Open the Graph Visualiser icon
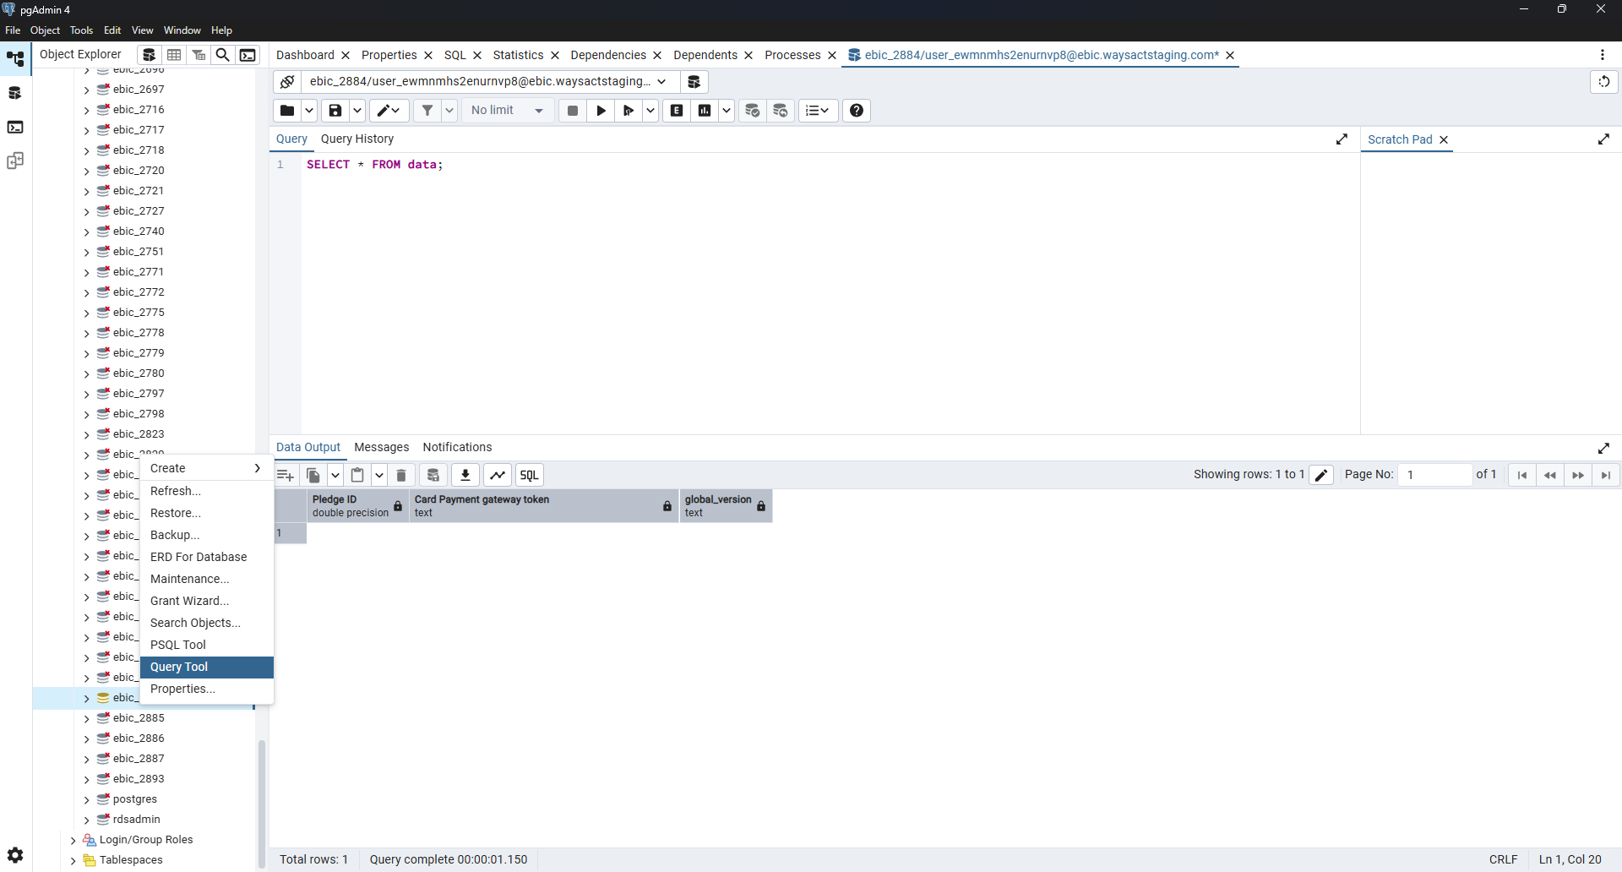Screen dimensions: 1622x872 (x=498, y=475)
